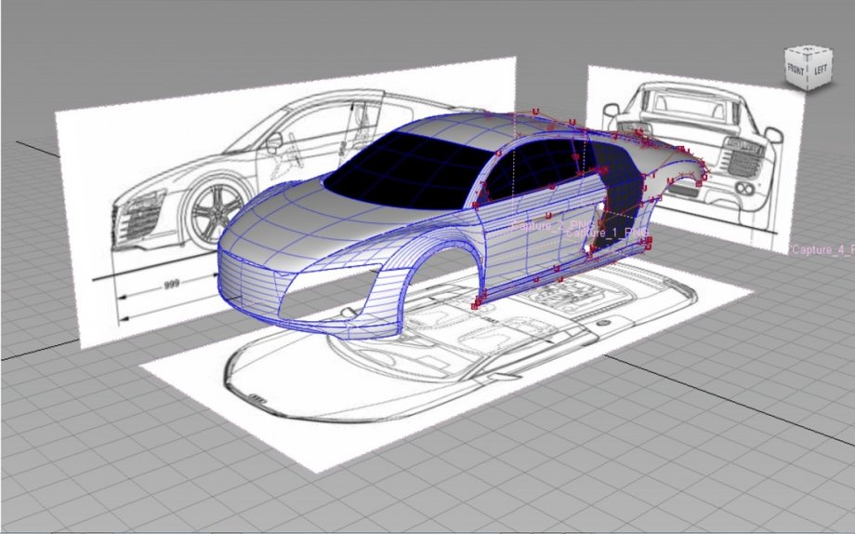Click the FRONT face of the ViewCube
Image resolution: width=855 pixels, height=534 pixels.
[796, 70]
